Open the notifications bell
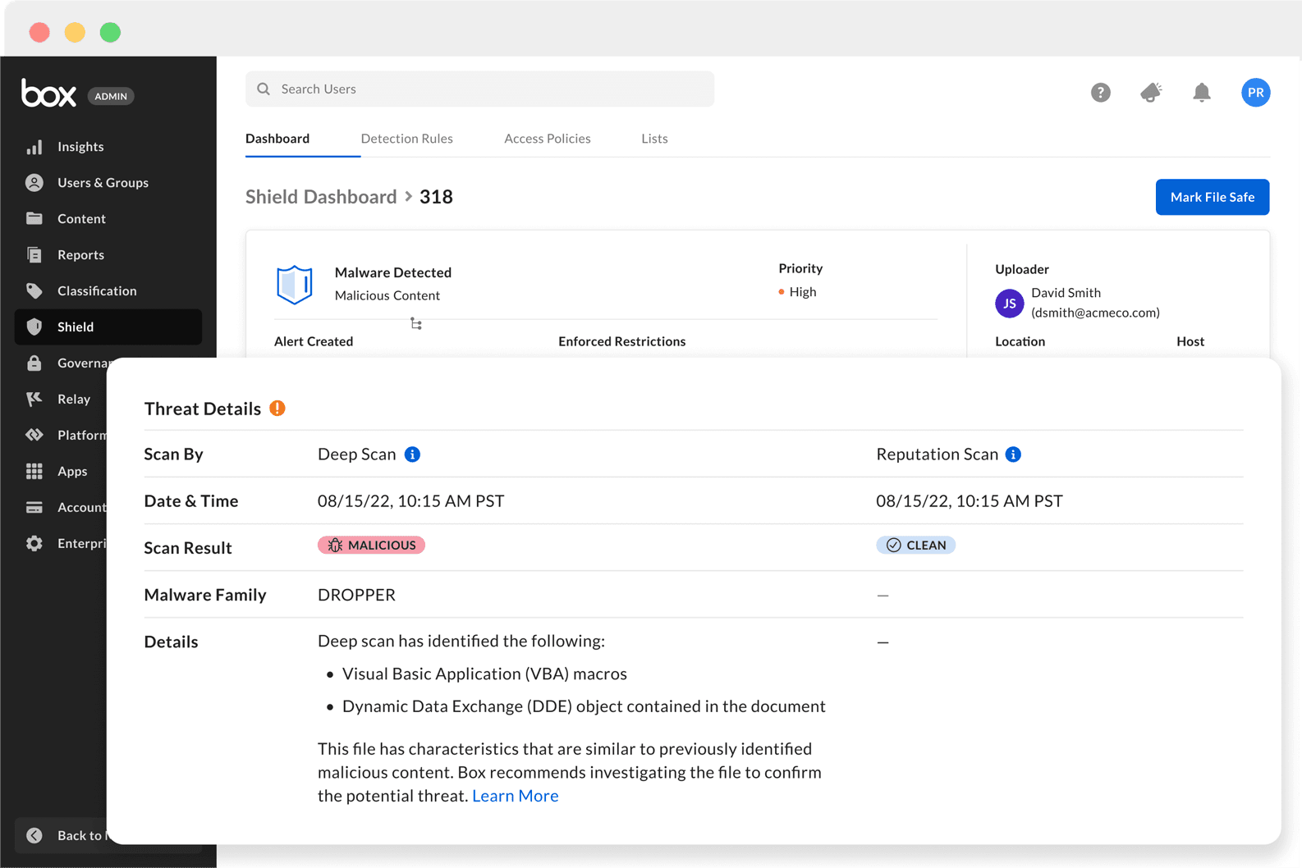This screenshot has width=1302, height=868. [1202, 93]
